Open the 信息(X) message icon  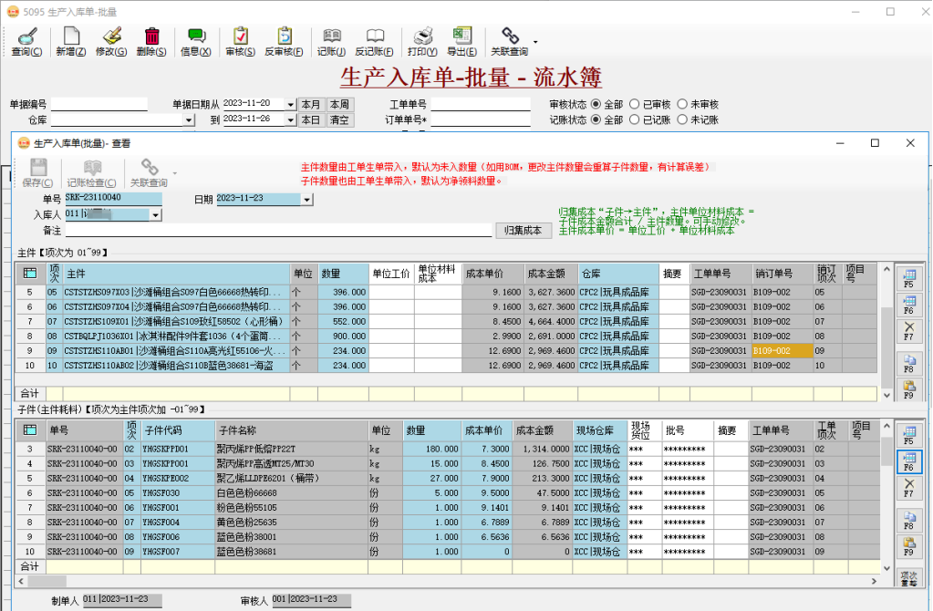coord(196,42)
